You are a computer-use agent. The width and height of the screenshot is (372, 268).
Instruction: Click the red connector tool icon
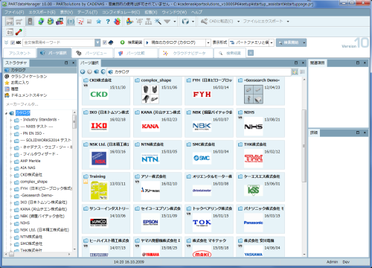pos(19,32)
